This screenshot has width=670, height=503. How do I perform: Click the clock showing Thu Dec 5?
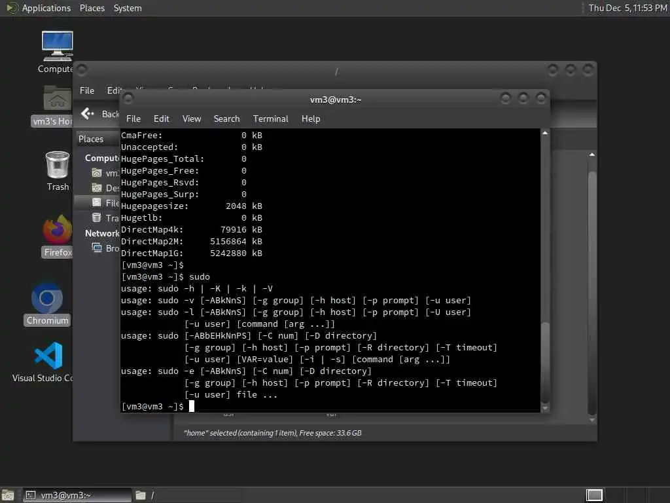pyautogui.click(x=627, y=8)
